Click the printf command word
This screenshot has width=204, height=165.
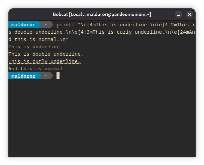tap(66, 25)
